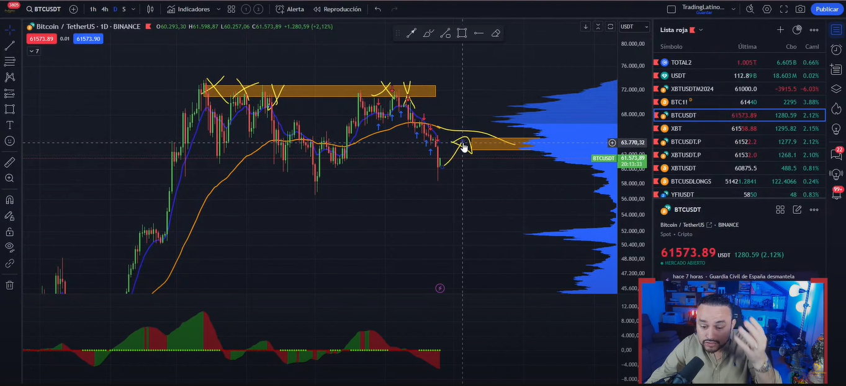The height and width of the screenshot is (386, 846).
Task: Select the rectangle tool in floating toolbar
Action: tap(462, 33)
